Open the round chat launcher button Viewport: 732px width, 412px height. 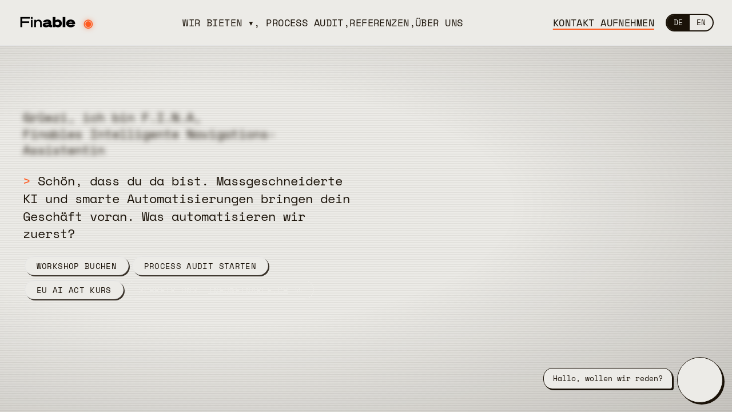click(x=700, y=380)
